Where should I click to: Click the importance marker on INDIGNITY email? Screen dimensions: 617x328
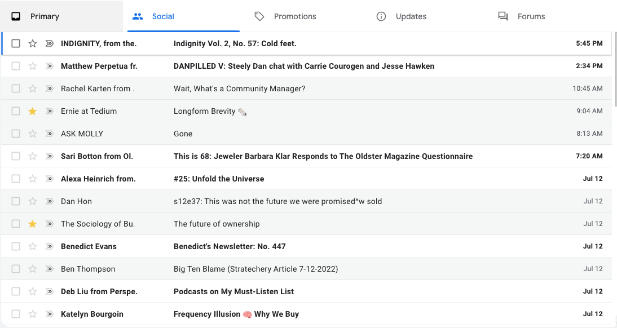point(50,43)
